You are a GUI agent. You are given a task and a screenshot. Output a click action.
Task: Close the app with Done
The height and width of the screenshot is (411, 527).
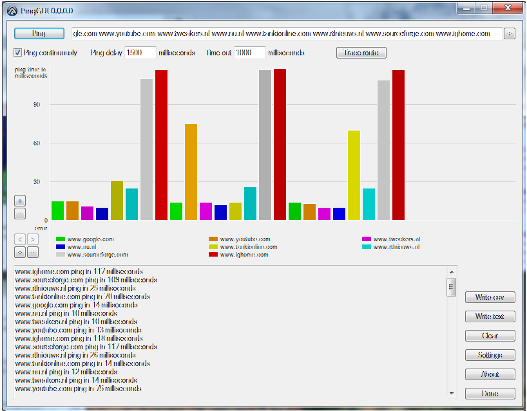[490, 394]
